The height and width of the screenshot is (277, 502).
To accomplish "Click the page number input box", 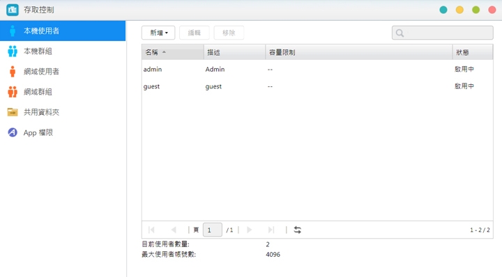I will click(x=212, y=230).
